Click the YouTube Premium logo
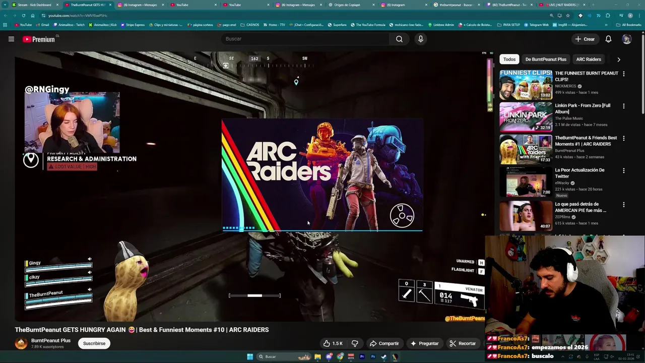This screenshot has width=645, height=363. tap(39, 39)
